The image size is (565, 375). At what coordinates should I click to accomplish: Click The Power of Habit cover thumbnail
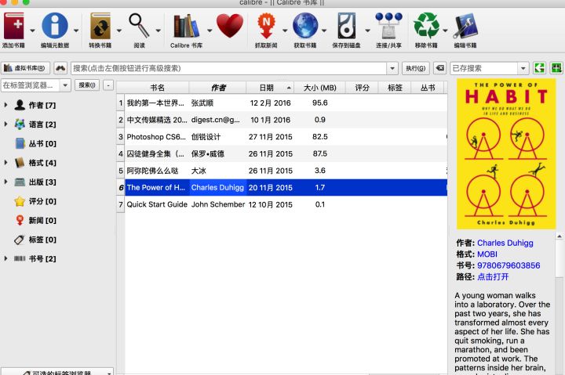pos(506,154)
